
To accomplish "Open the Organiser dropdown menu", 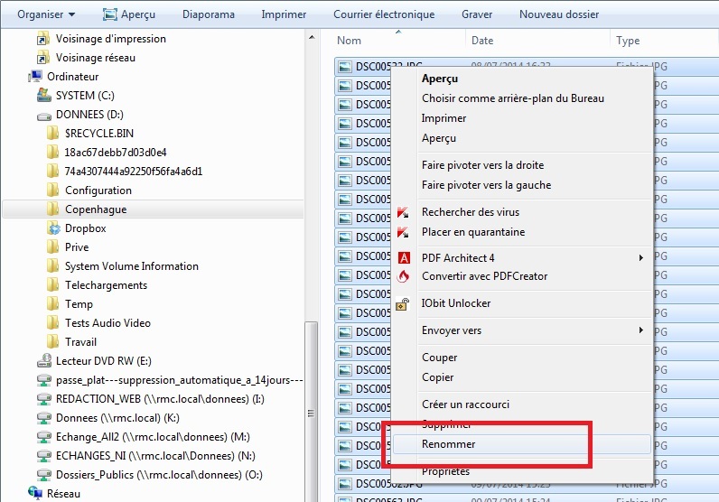I will pyautogui.click(x=46, y=14).
